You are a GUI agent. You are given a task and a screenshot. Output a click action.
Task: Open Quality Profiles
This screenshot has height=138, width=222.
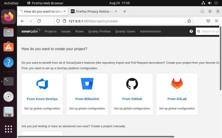99,31
